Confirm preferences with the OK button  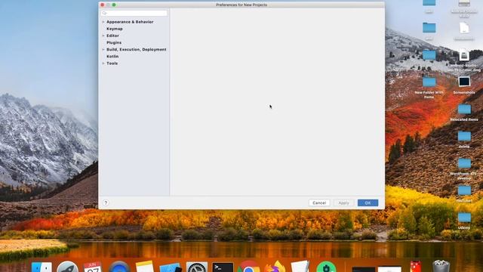click(368, 202)
